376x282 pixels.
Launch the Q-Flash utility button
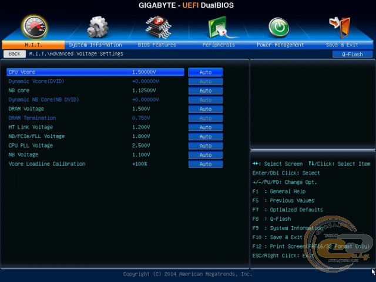pos(348,54)
